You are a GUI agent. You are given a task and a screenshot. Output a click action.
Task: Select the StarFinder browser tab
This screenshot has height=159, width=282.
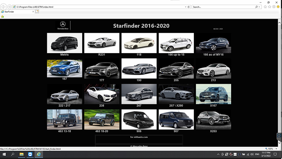17,12
